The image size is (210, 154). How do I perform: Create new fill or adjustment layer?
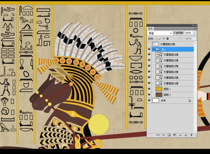pos(175,135)
